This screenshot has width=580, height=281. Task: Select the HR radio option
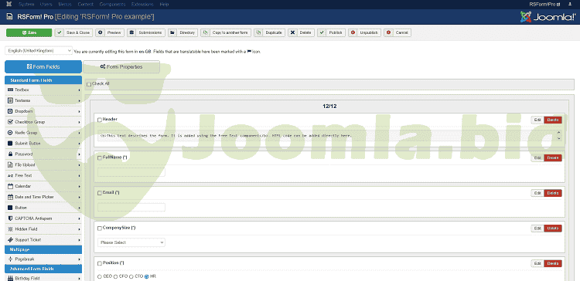[x=147, y=276]
